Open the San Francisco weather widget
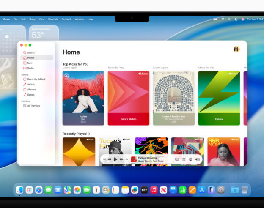The height and width of the screenshot is (208, 264). pyautogui.click(x=44, y=33)
